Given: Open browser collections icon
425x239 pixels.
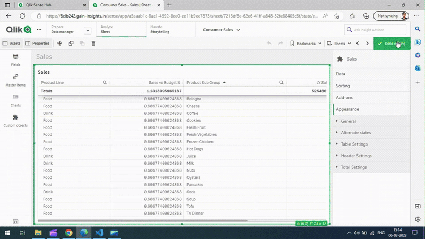Looking at the screenshot, I should pyautogui.click(x=366, y=16).
